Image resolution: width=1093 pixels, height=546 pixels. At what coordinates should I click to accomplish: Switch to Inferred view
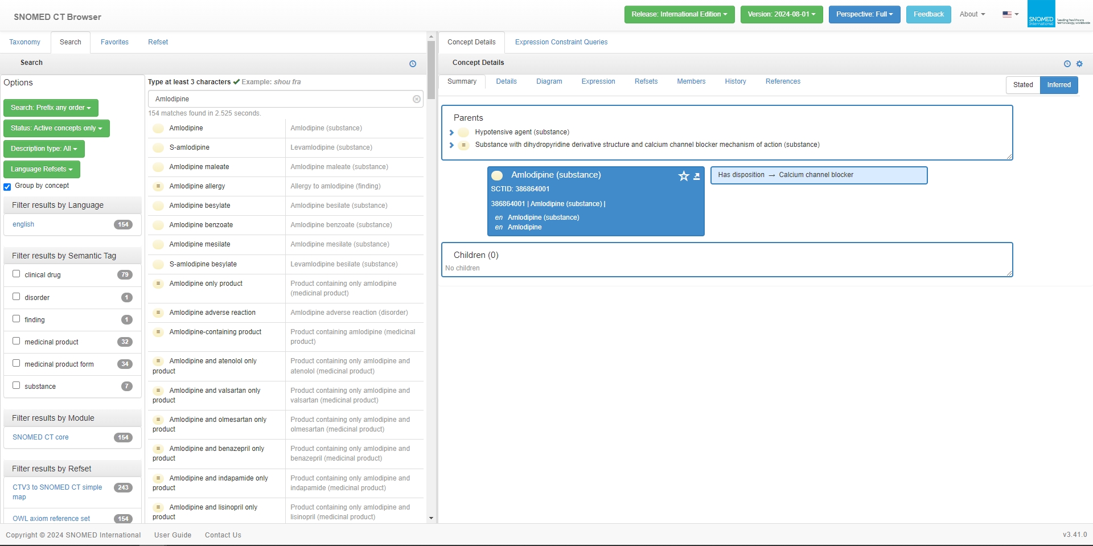1059,85
